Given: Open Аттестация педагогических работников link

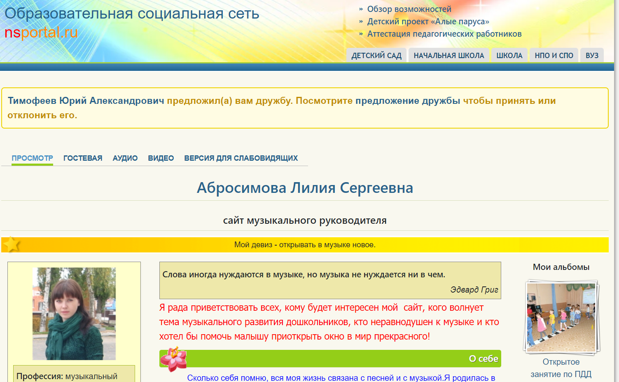Looking at the screenshot, I should [444, 34].
